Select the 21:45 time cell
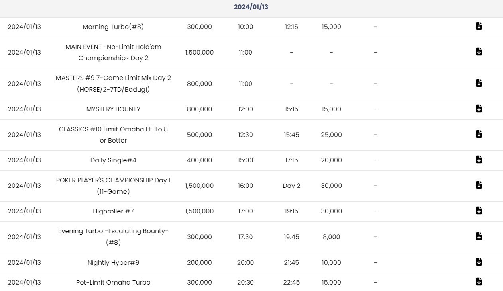The width and height of the screenshot is (503, 291). tap(291, 262)
